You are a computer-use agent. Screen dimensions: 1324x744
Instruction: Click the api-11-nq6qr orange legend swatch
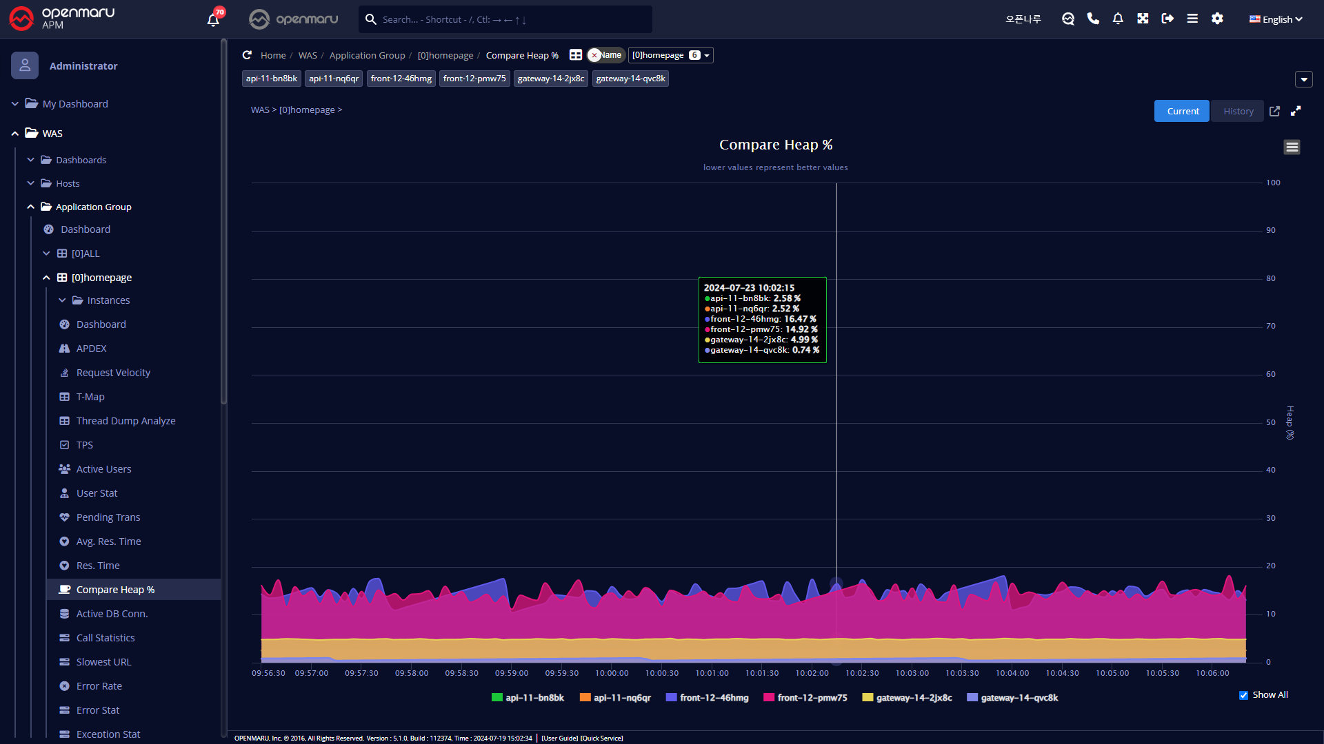coord(585,698)
